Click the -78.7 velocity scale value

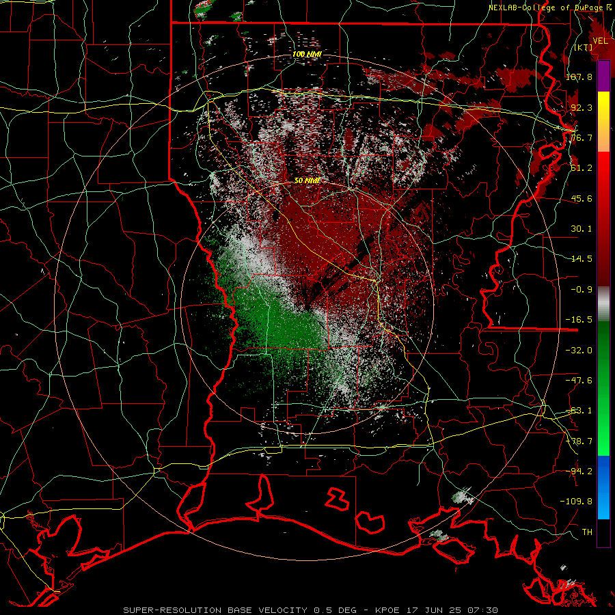tap(579, 441)
